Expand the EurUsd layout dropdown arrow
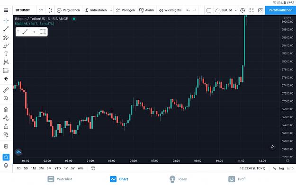The height and width of the screenshot is (185, 296). coord(235,10)
